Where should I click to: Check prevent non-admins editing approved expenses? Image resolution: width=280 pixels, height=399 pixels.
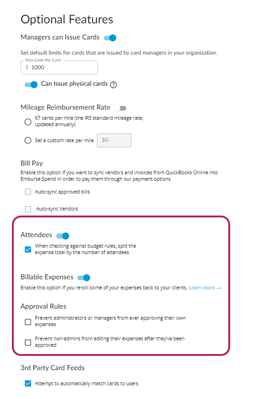coord(28,343)
